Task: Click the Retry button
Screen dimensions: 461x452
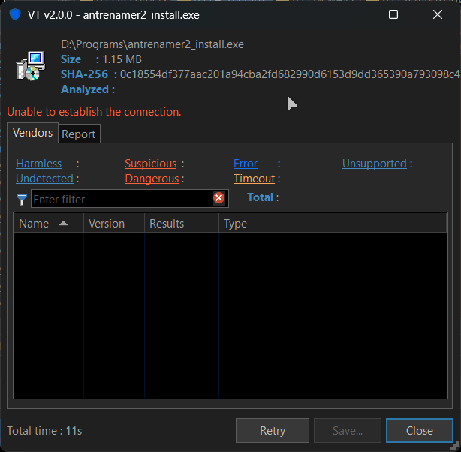Action: pos(273,431)
